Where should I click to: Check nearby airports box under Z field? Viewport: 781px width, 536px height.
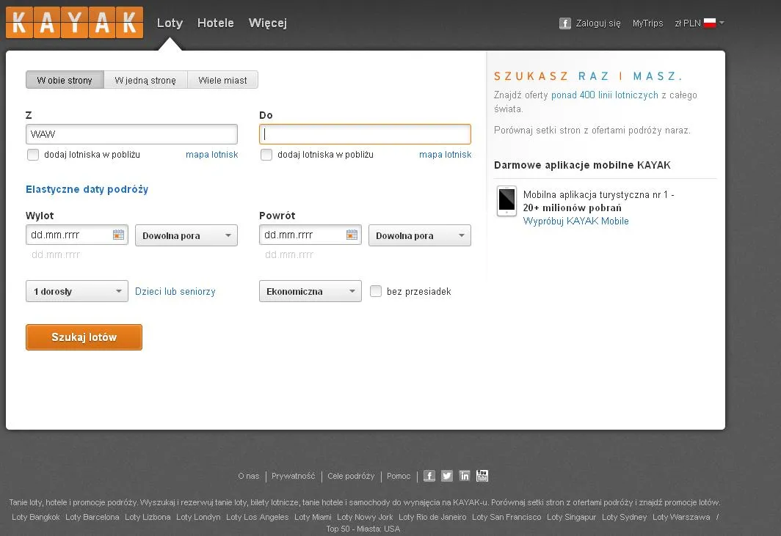coord(33,155)
